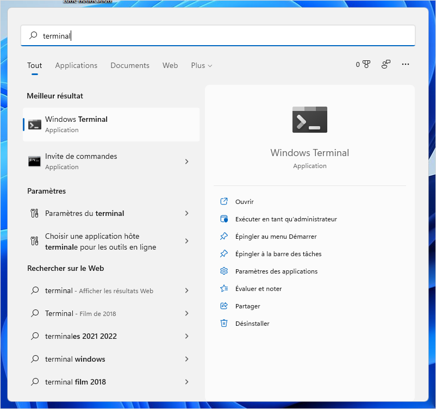The height and width of the screenshot is (409, 436).
Task: Open the three-dots more options menu
Action: tap(406, 64)
